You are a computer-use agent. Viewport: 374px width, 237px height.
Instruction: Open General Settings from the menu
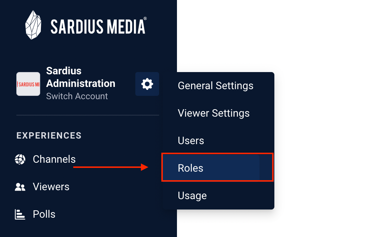pyautogui.click(x=215, y=86)
